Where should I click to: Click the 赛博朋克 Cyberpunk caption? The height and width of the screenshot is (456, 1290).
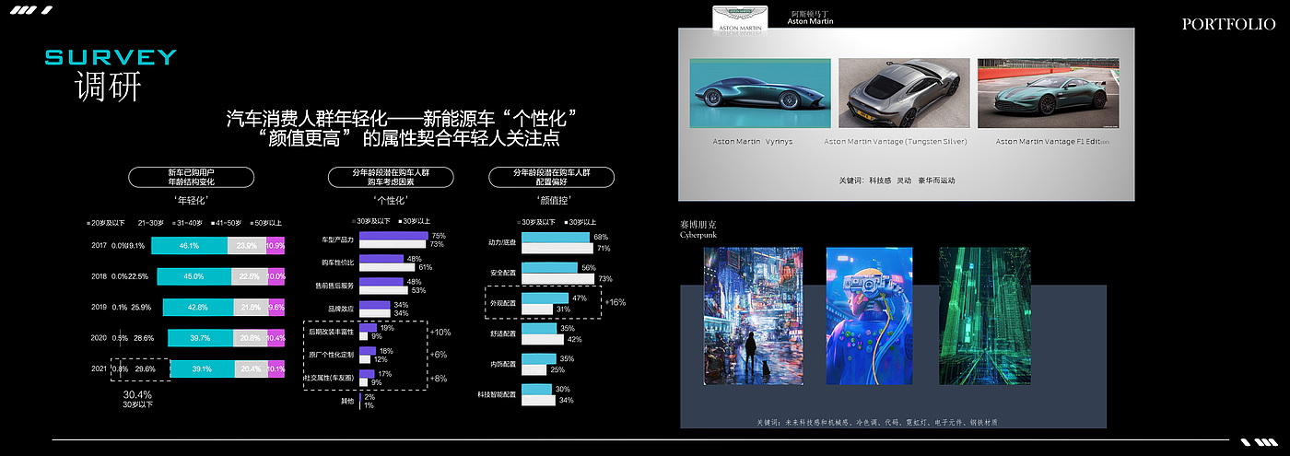coord(698,229)
